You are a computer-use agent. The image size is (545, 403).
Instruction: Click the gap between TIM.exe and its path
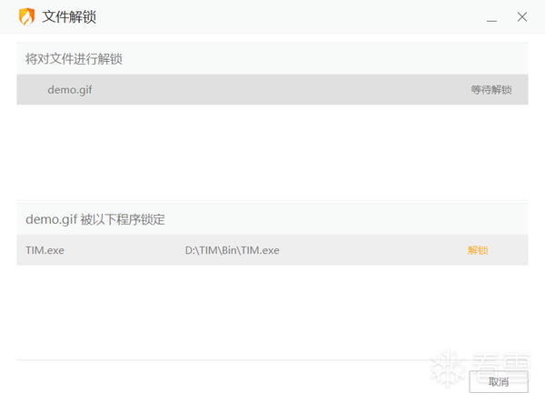pos(124,250)
